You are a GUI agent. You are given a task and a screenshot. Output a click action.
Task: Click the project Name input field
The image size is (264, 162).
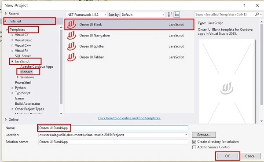coord(113,128)
